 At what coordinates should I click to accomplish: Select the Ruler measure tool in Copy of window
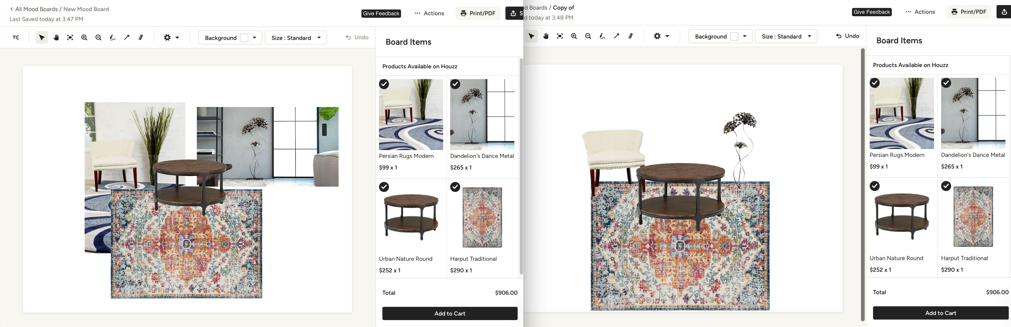tap(631, 36)
